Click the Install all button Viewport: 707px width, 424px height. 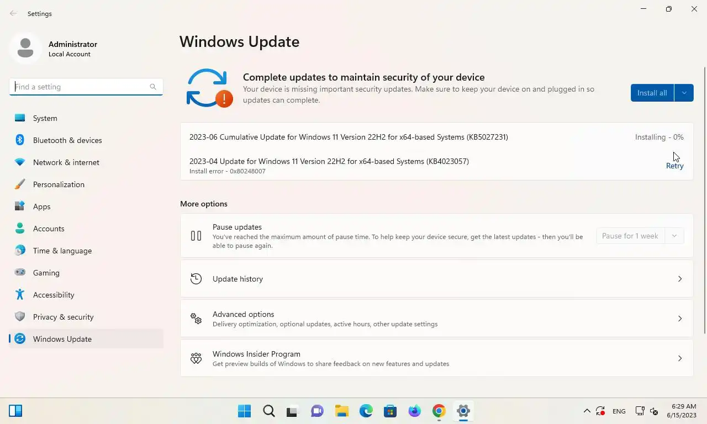tap(652, 93)
